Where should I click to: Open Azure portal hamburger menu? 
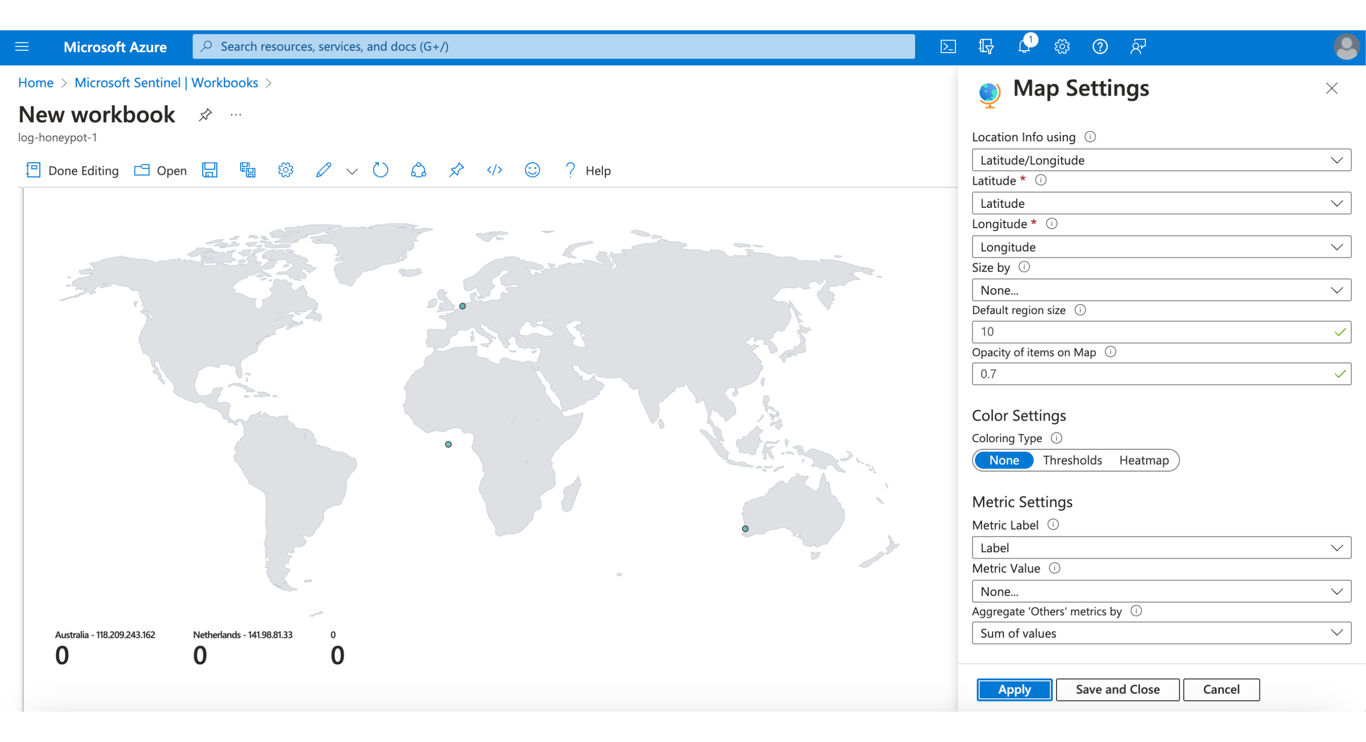pos(22,47)
